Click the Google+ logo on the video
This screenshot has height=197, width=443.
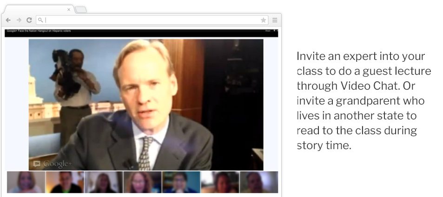(52, 164)
